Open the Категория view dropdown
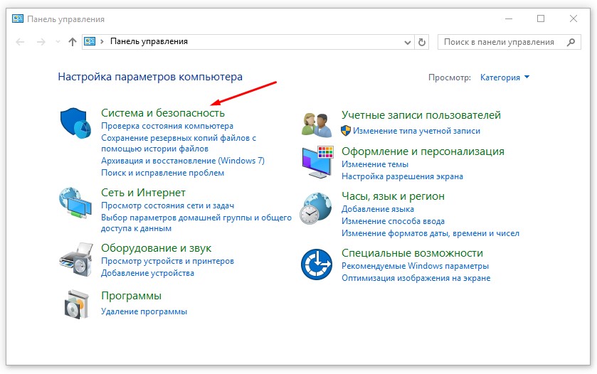597x374 pixels. [x=504, y=78]
